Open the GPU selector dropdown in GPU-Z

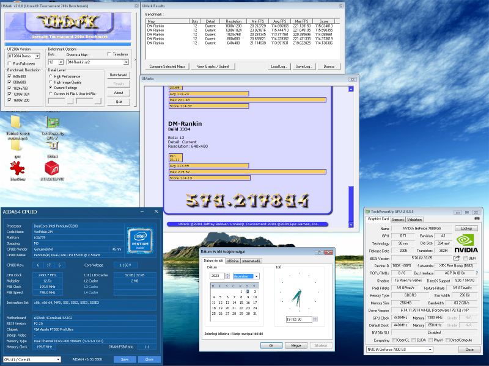pyautogui.click(x=430, y=350)
